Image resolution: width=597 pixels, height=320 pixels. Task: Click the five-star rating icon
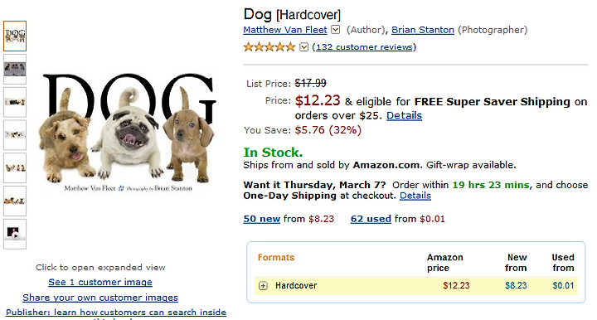269,47
